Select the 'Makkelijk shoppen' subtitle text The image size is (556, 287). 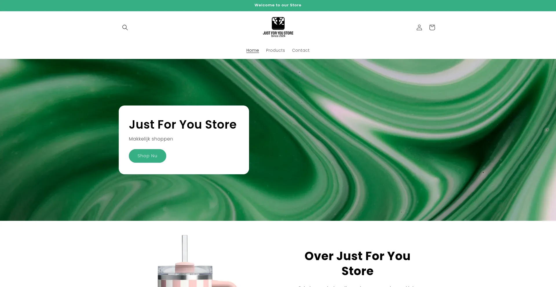click(151, 139)
